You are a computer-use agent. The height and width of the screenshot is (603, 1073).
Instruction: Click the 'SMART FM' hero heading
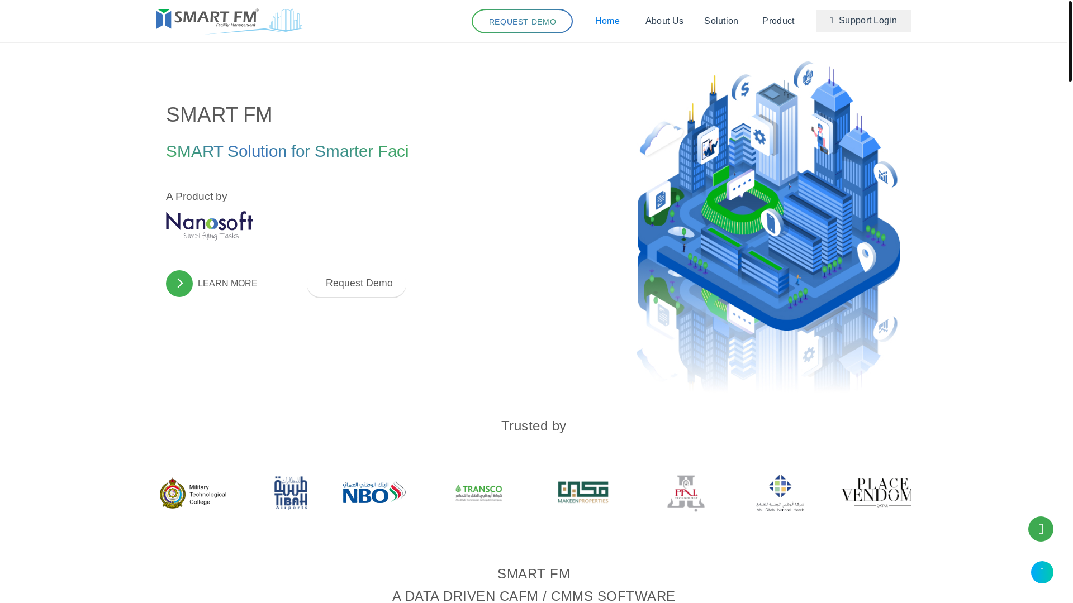(x=219, y=115)
